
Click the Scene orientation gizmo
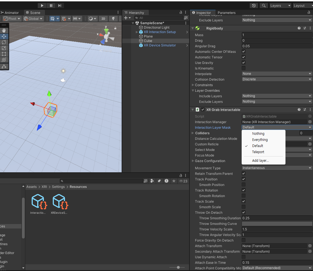[106, 36]
